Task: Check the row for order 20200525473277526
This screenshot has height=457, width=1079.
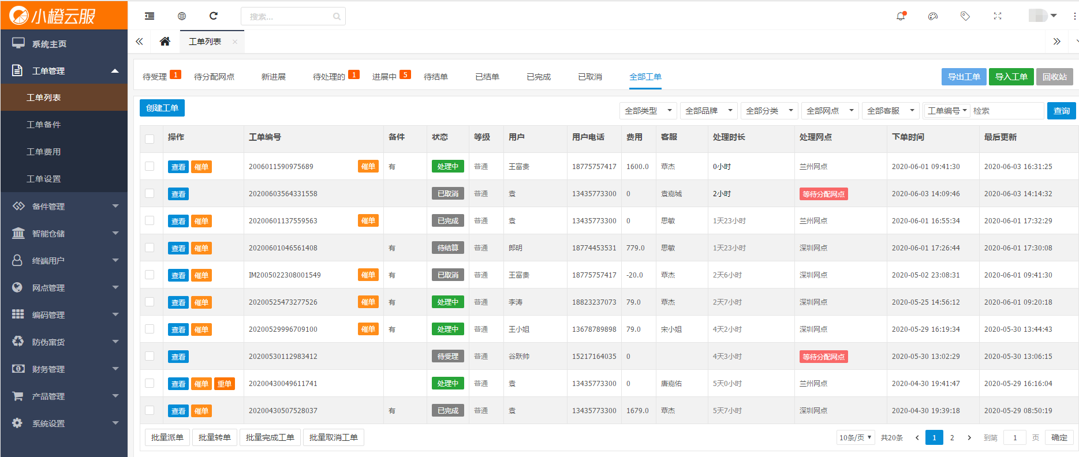Action: point(150,302)
